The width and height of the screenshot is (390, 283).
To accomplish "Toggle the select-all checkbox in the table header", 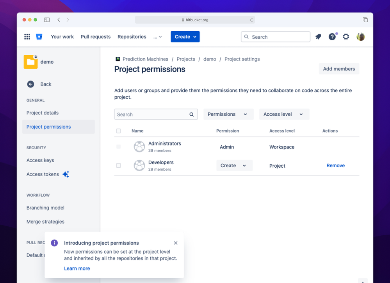I will pos(118,131).
